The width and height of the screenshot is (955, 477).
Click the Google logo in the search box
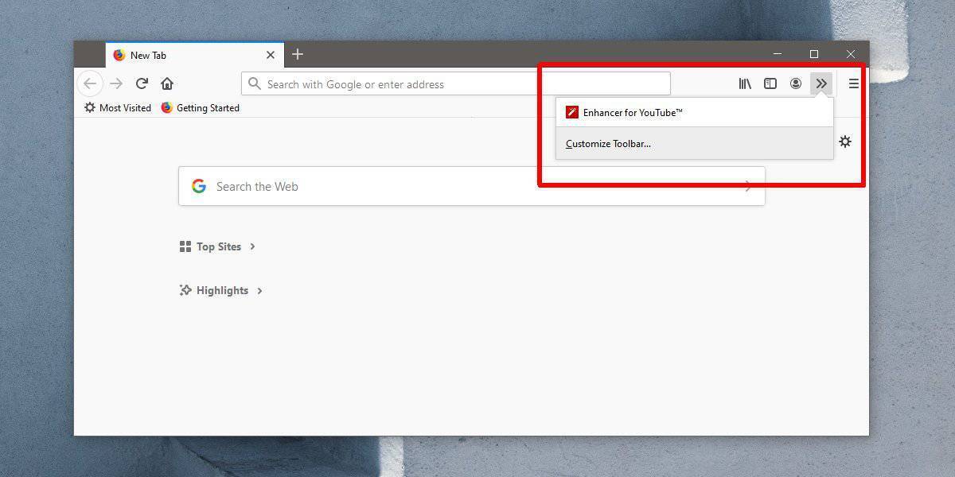point(198,185)
